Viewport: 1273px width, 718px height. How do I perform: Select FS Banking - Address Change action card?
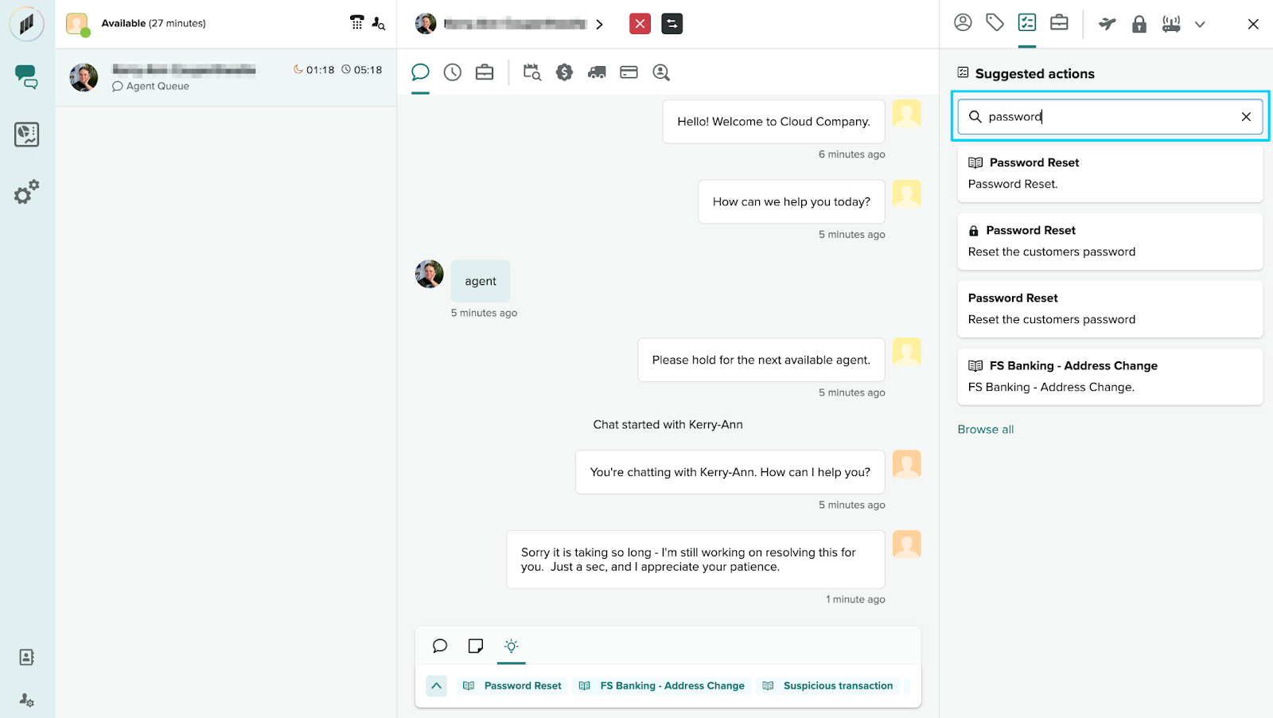pyautogui.click(x=1110, y=377)
